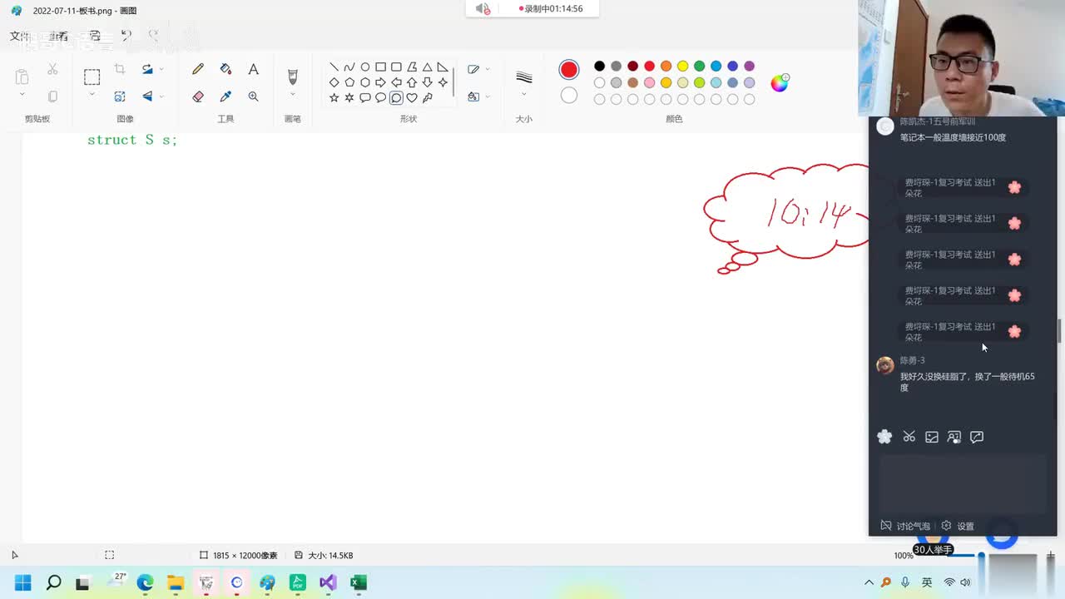Image resolution: width=1065 pixels, height=599 pixels.
Task: Click the 100% zoom level text
Action: pos(903,555)
